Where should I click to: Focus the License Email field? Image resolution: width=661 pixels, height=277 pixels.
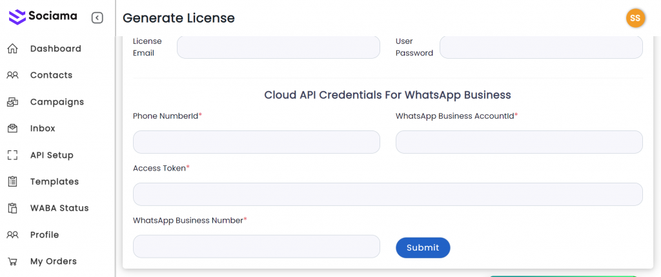[x=278, y=47]
